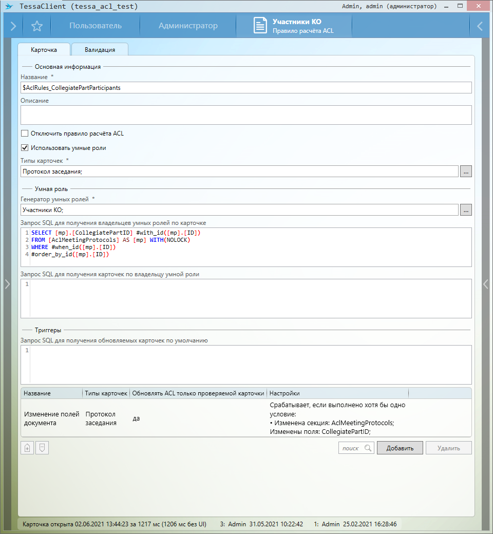Click the TessaClient bird logo in title bar

9,6
